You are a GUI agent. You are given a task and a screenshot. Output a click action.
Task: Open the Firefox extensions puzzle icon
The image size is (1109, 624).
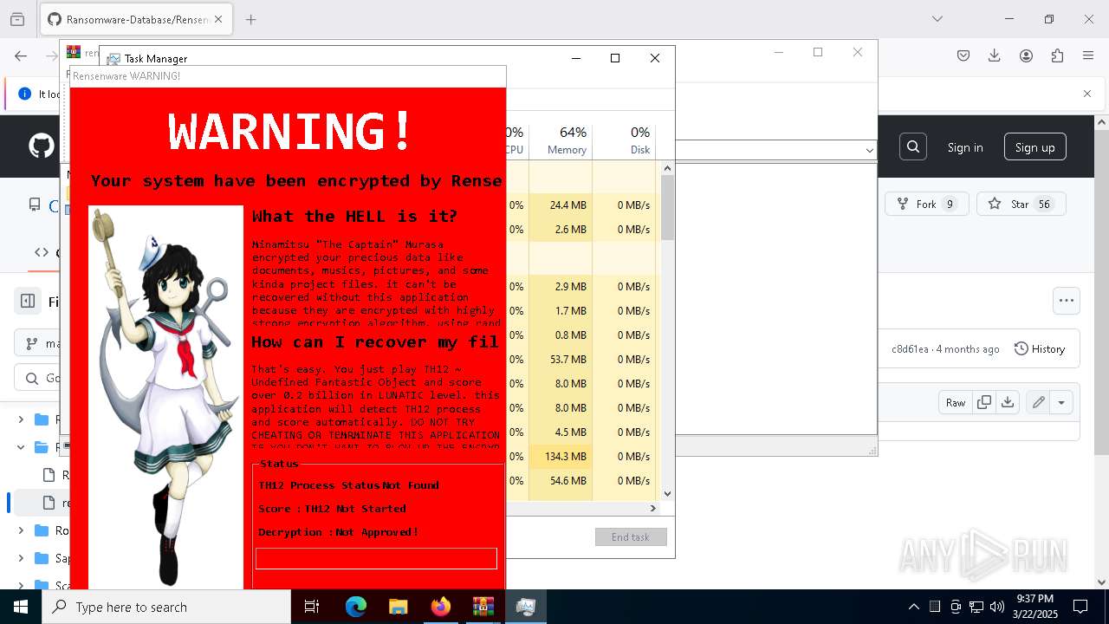[1057, 55]
